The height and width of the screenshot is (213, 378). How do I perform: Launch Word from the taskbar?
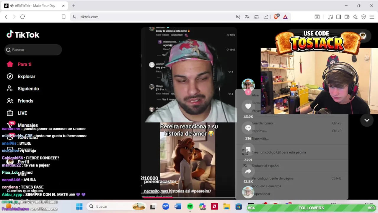(178, 206)
